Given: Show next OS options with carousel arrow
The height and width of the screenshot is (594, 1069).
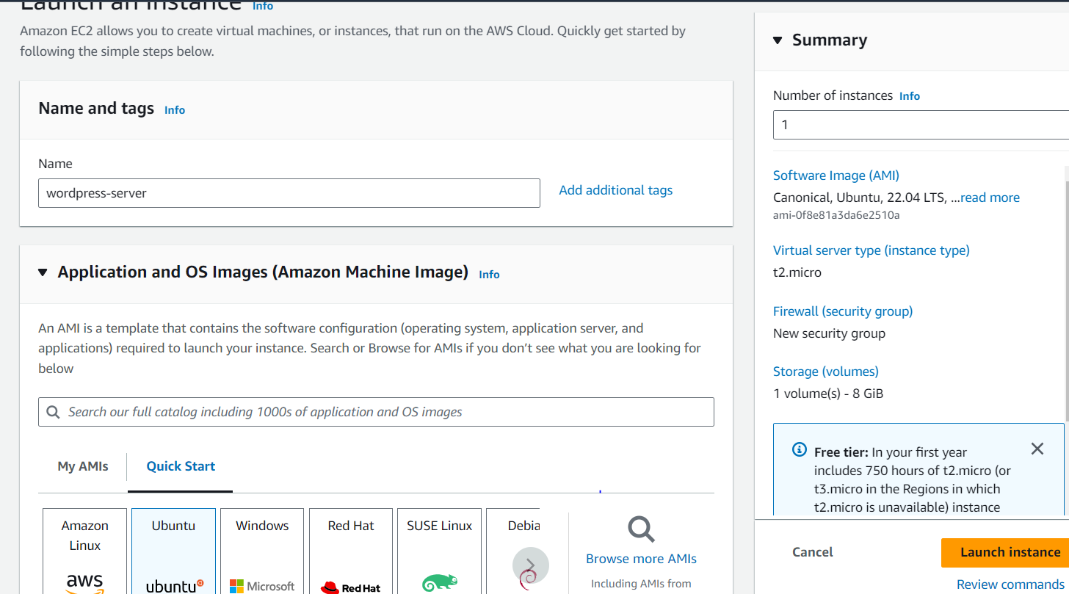Looking at the screenshot, I should click(x=530, y=565).
